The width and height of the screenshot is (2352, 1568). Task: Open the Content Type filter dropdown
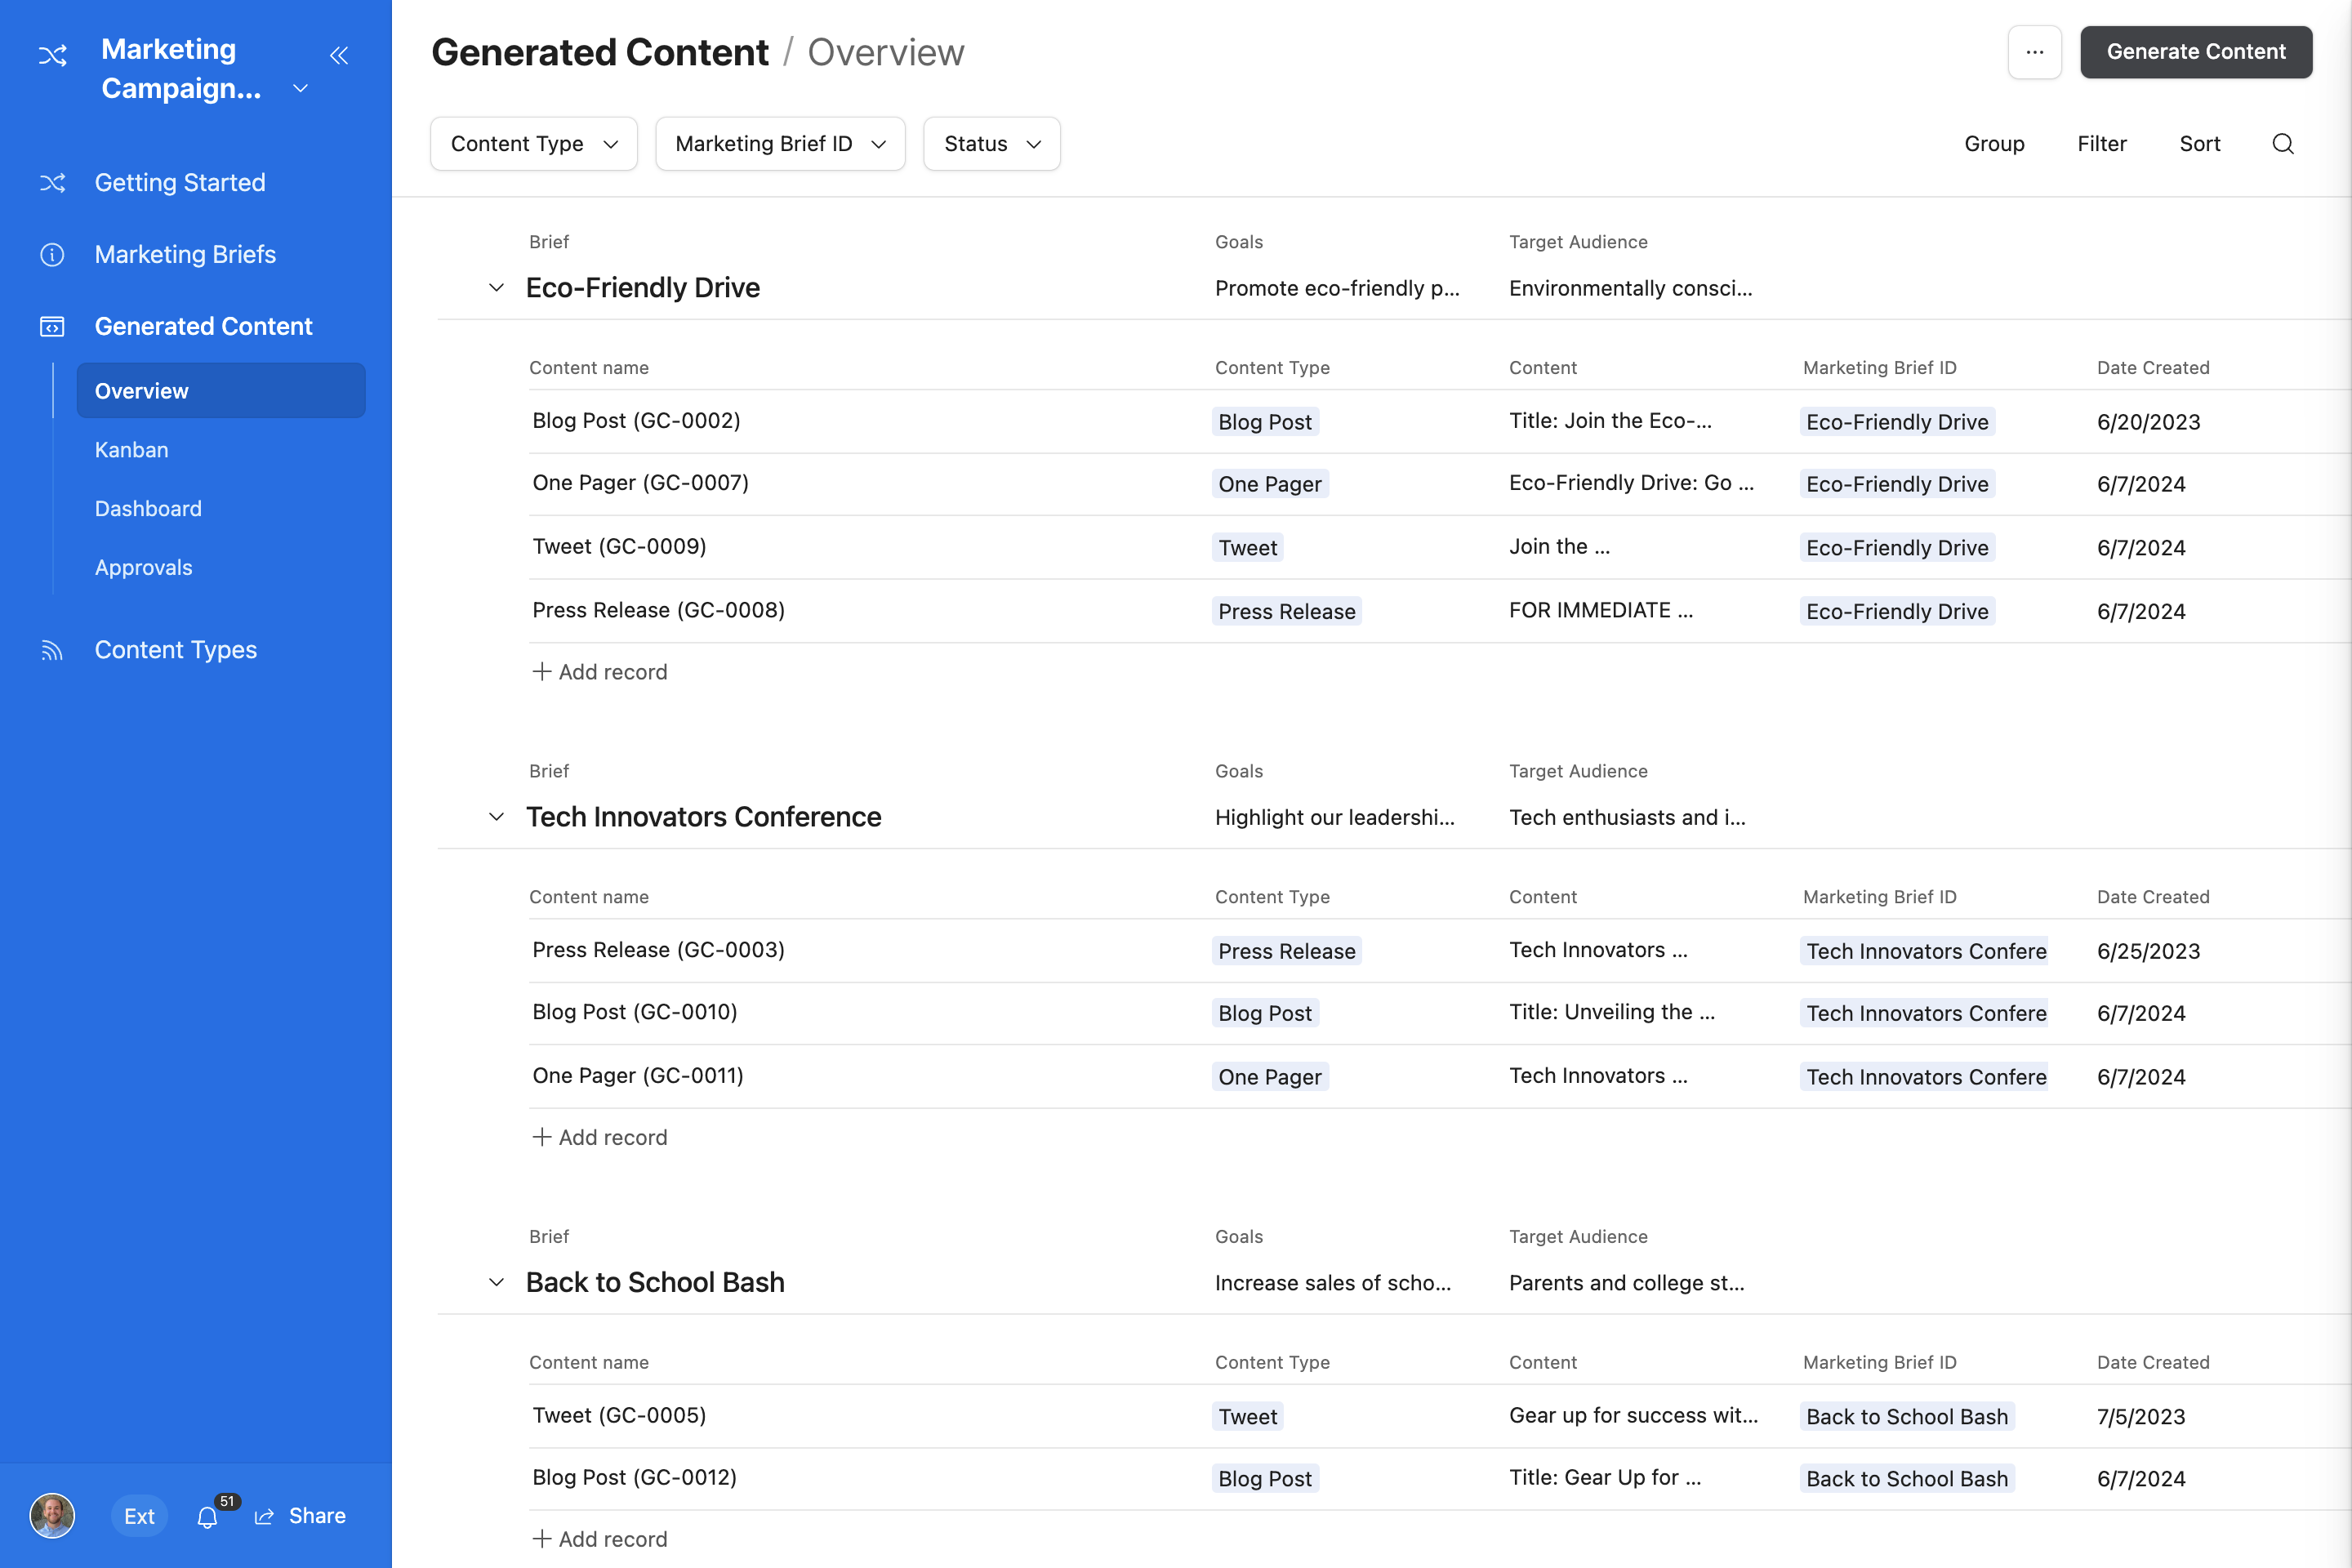tap(533, 143)
